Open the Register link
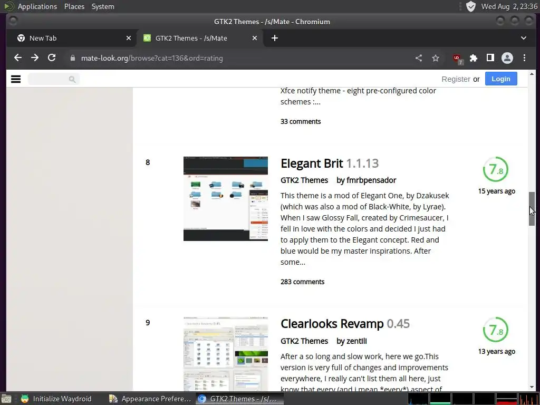This screenshot has height=405, width=540. 456,79
